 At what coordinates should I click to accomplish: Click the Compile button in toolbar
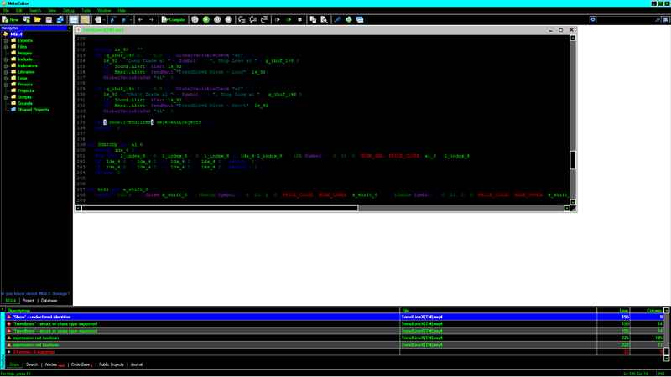(174, 19)
